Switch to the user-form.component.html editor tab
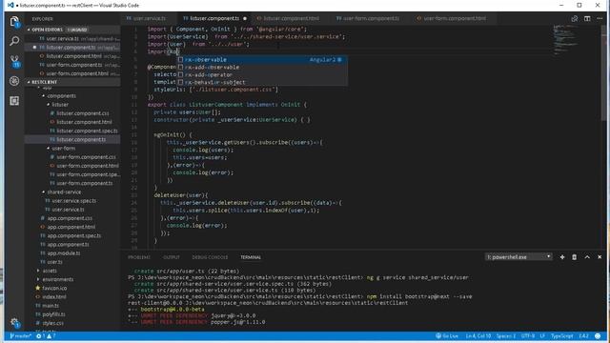 pos(454,18)
